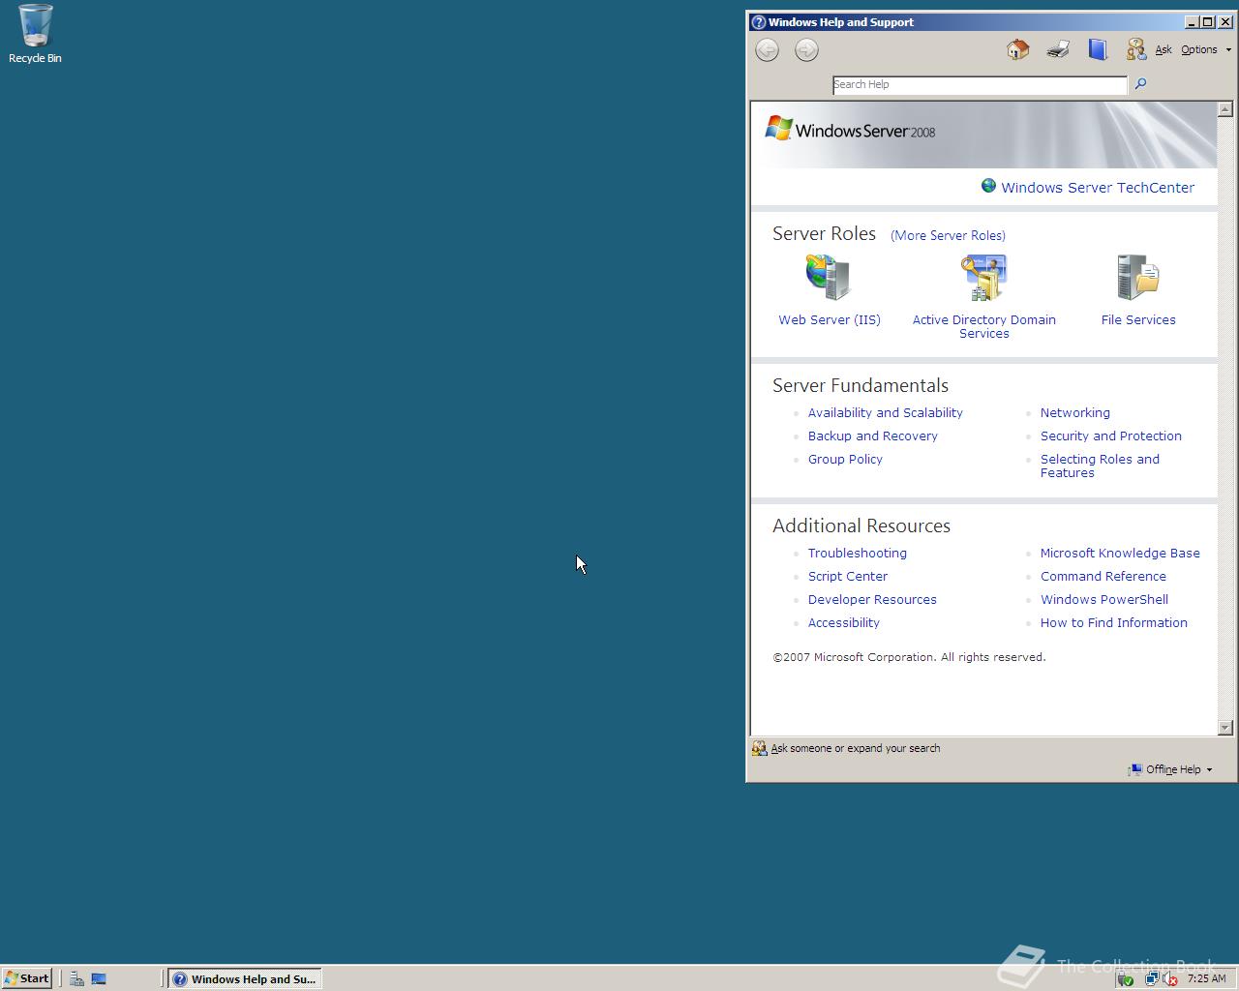Click Ask someone or expand your search
This screenshot has width=1239, height=991.
[x=856, y=748]
